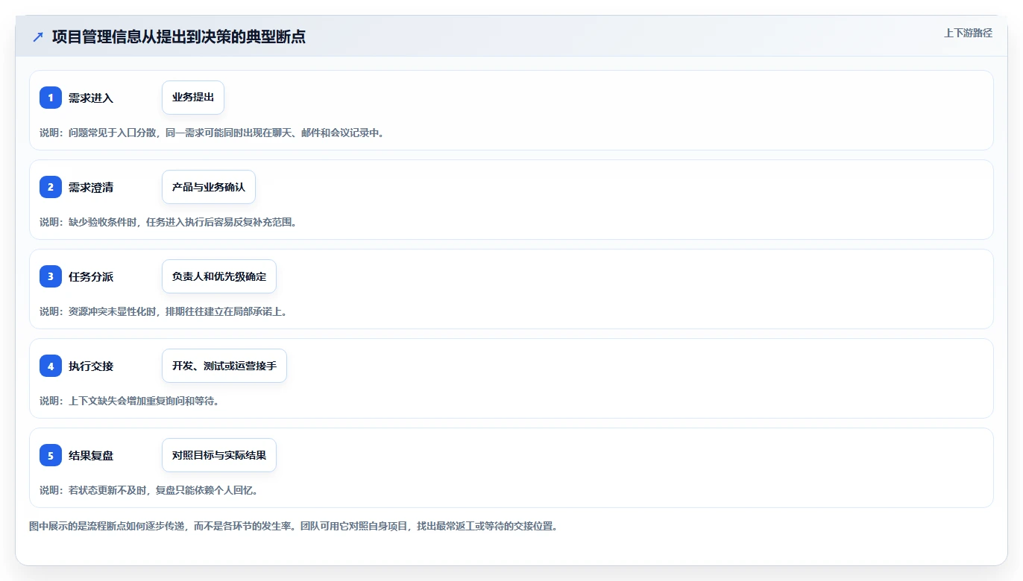1023x581 pixels.
Task: Click the 需求进入 step title
Action: [91, 98]
